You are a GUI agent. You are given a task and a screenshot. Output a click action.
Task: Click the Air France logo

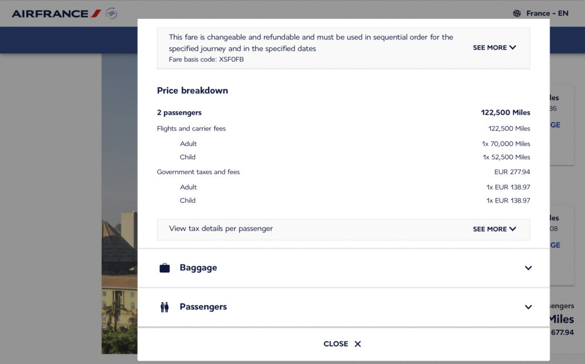[56, 13]
